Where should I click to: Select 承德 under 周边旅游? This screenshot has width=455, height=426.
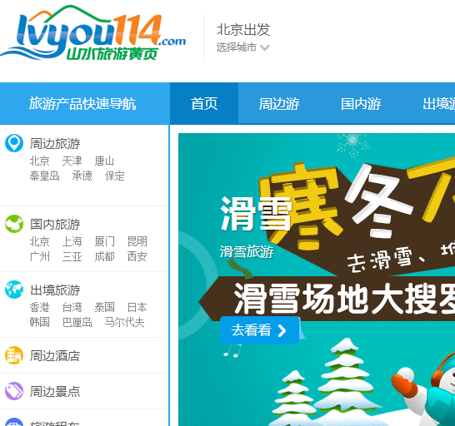click(x=82, y=176)
